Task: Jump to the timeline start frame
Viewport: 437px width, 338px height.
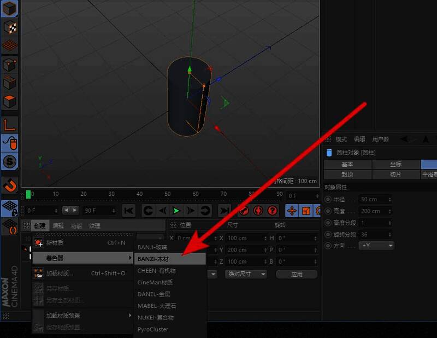Action: point(129,211)
